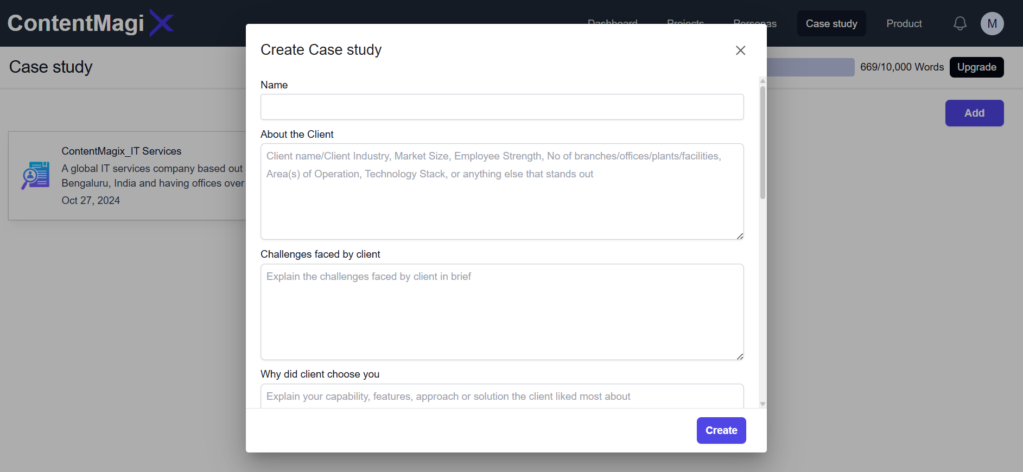Viewport: 1023px width, 472px height.
Task: Open the user avatar "M" menu
Action: pyautogui.click(x=992, y=23)
